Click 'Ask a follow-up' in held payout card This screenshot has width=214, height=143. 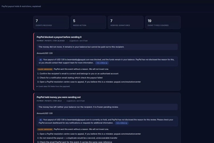(x=122, y=123)
